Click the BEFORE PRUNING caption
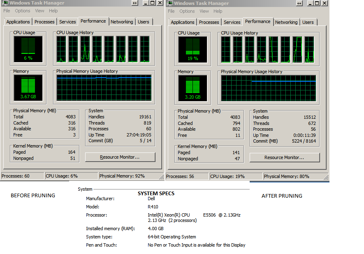Screen dimensions: 364x254 [33, 196]
